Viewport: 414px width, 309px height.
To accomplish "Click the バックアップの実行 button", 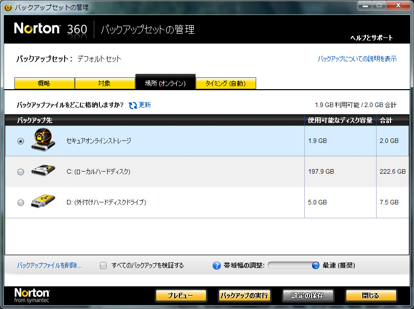I will [x=244, y=295].
